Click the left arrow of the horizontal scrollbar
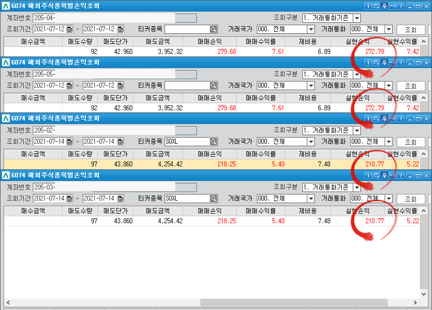This screenshot has height=310, width=432. point(8,302)
